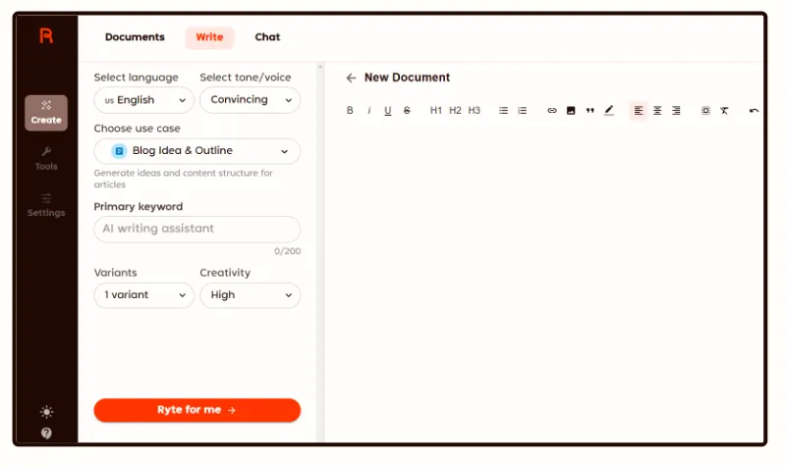Open the Blog Idea & Outline use case dropdown
Viewport: 786px width, 467px height.
click(x=197, y=151)
